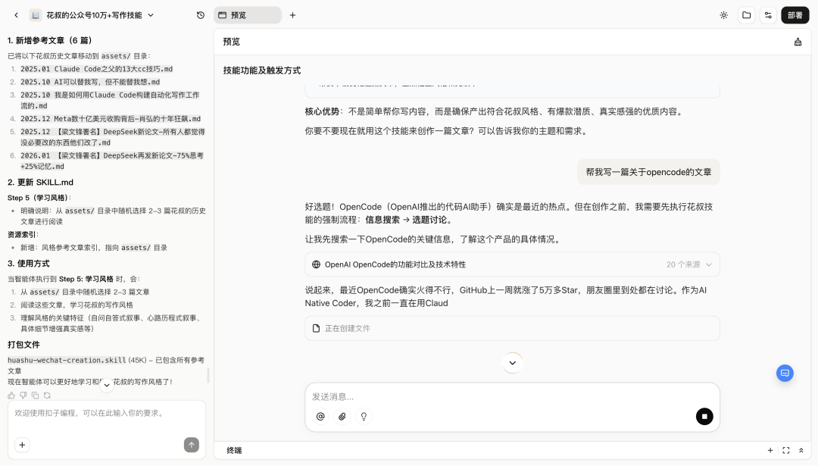The width and height of the screenshot is (818, 466).
Task: Open the folder icon in the top bar
Action: [x=747, y=15]
